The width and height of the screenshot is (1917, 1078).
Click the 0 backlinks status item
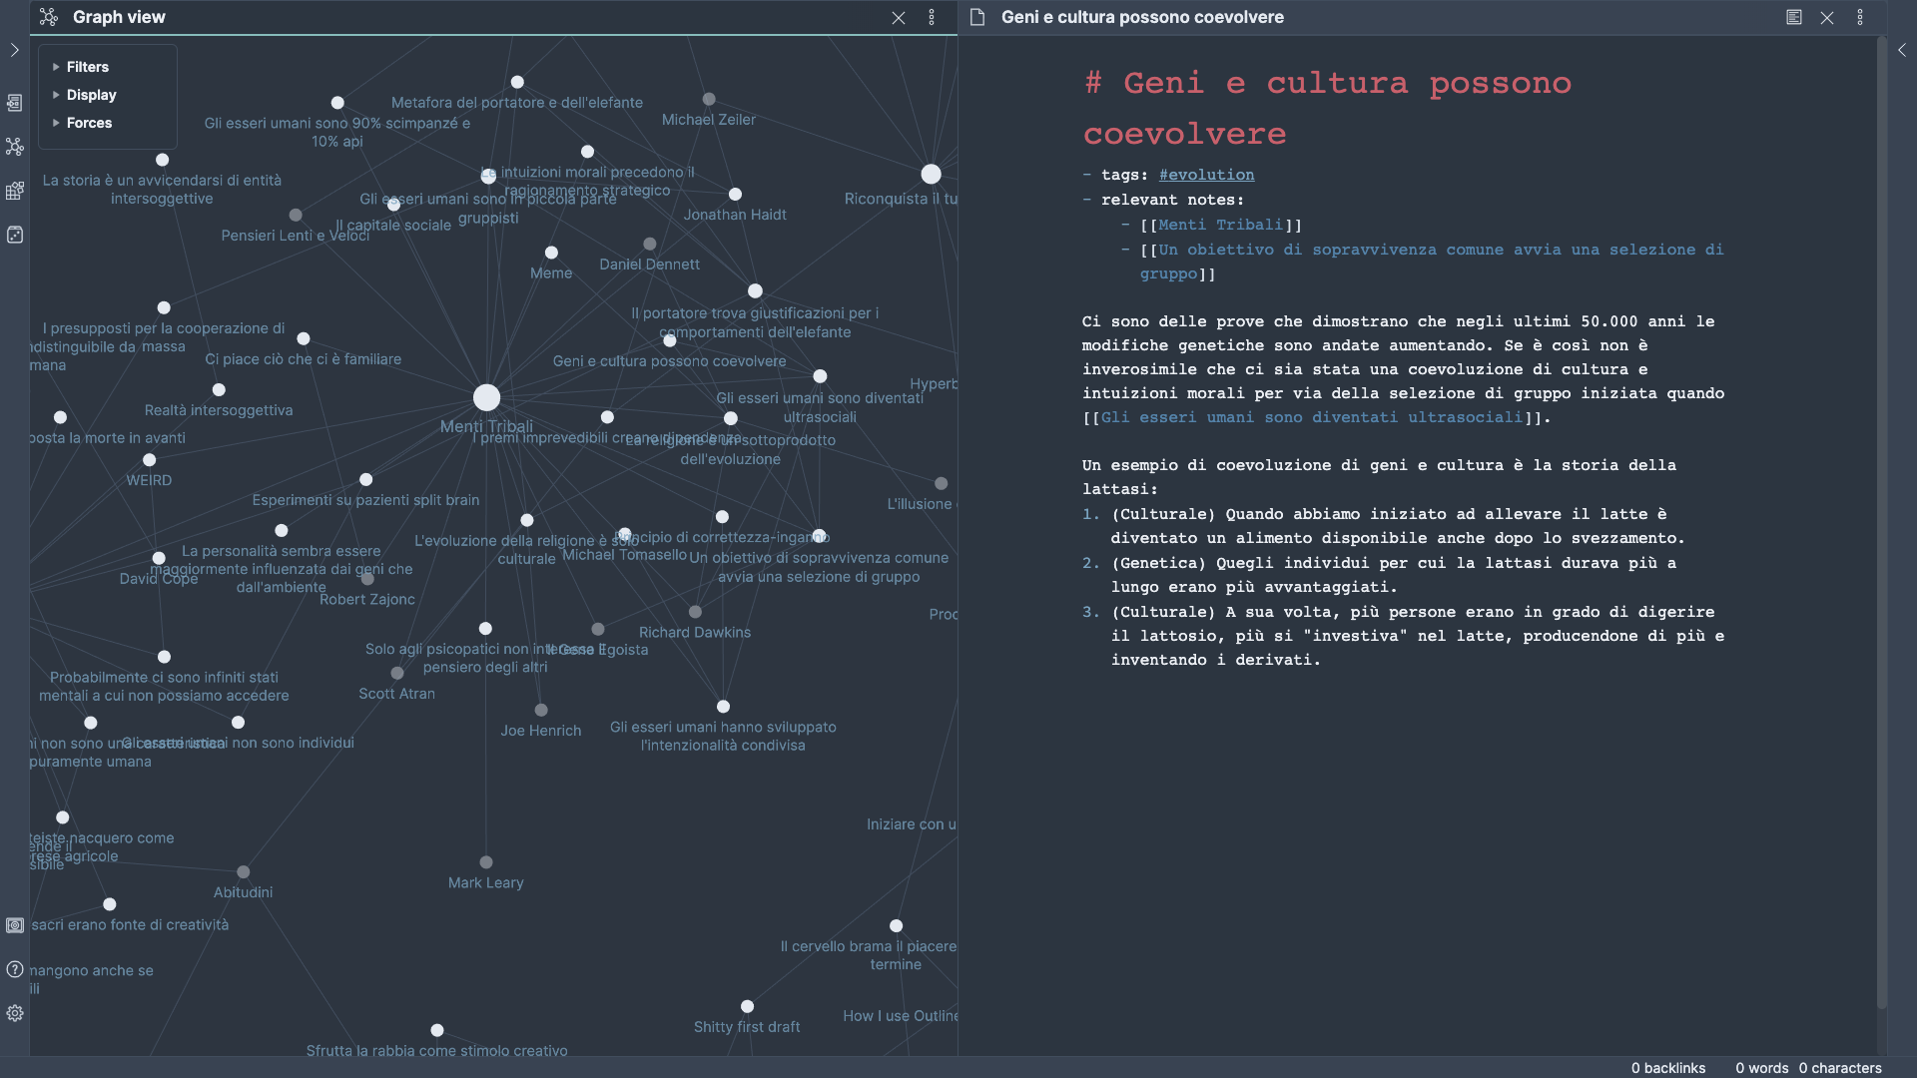(1668, 1068)
